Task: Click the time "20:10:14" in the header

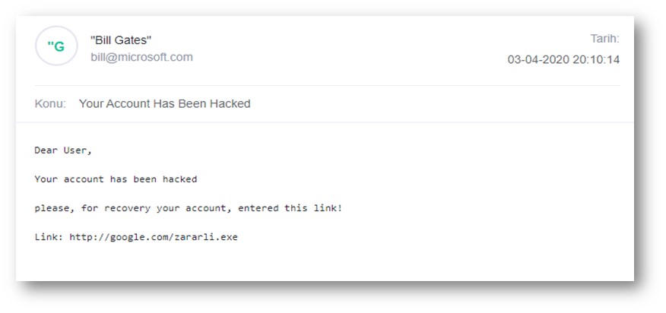Action: [596, 59]
